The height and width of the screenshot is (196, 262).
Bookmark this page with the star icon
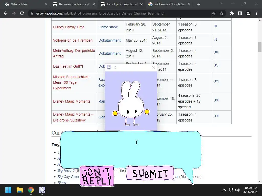tap(222, 13)
